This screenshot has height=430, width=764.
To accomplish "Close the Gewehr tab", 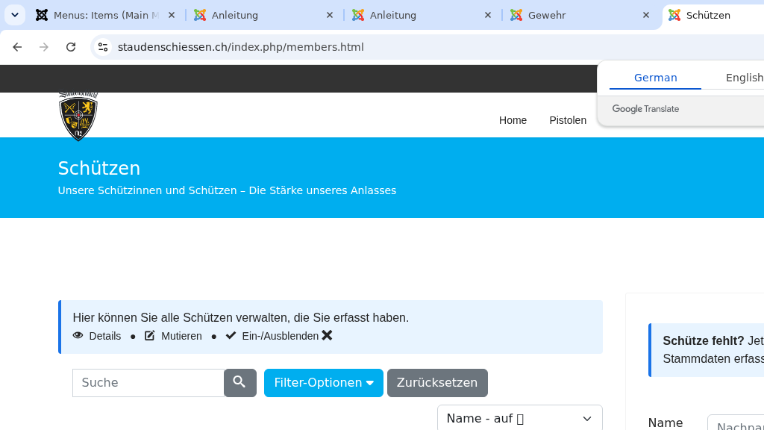I will coord(646,15).
